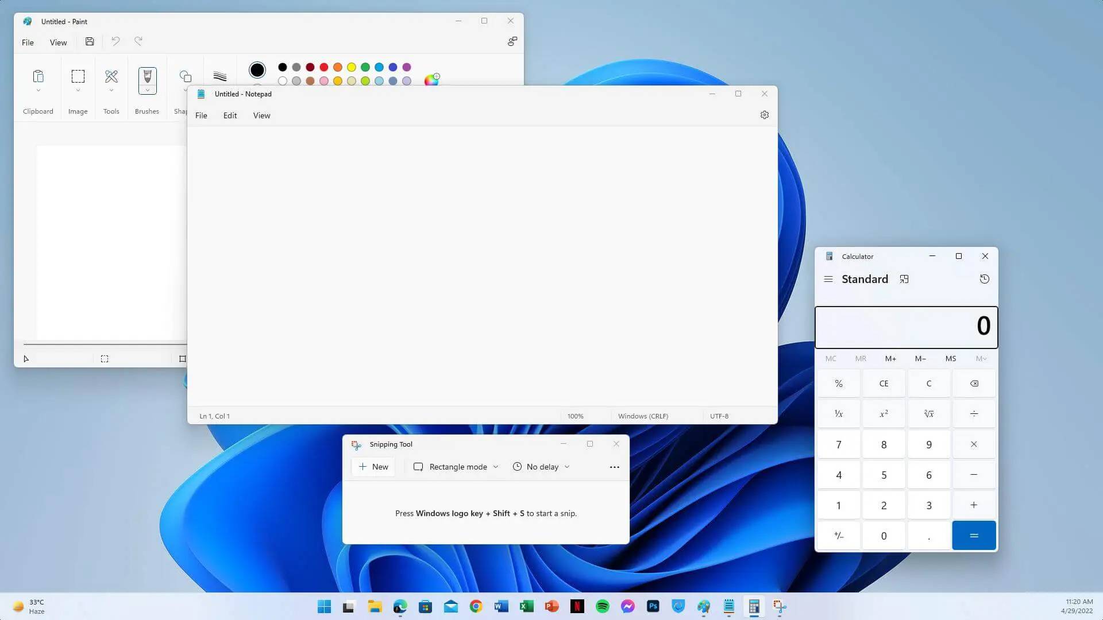Image resolution: width=1103 pixels, height=620 pixels.
Task: Open Calculator history
Action: (984, 279)
